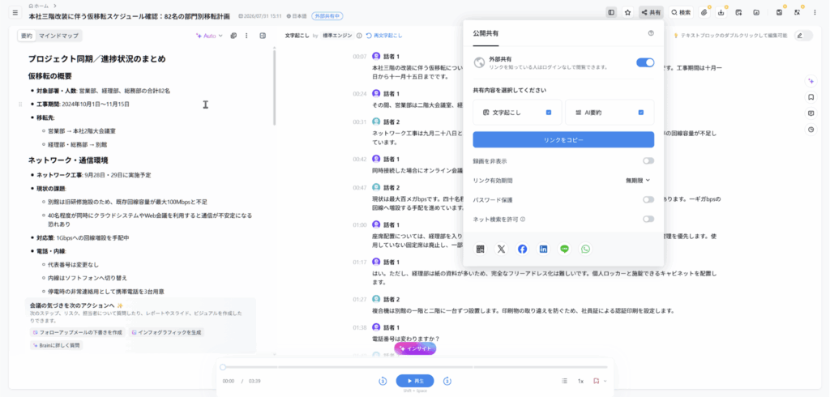Click the forward 3 seconds button

click(447, 381)
